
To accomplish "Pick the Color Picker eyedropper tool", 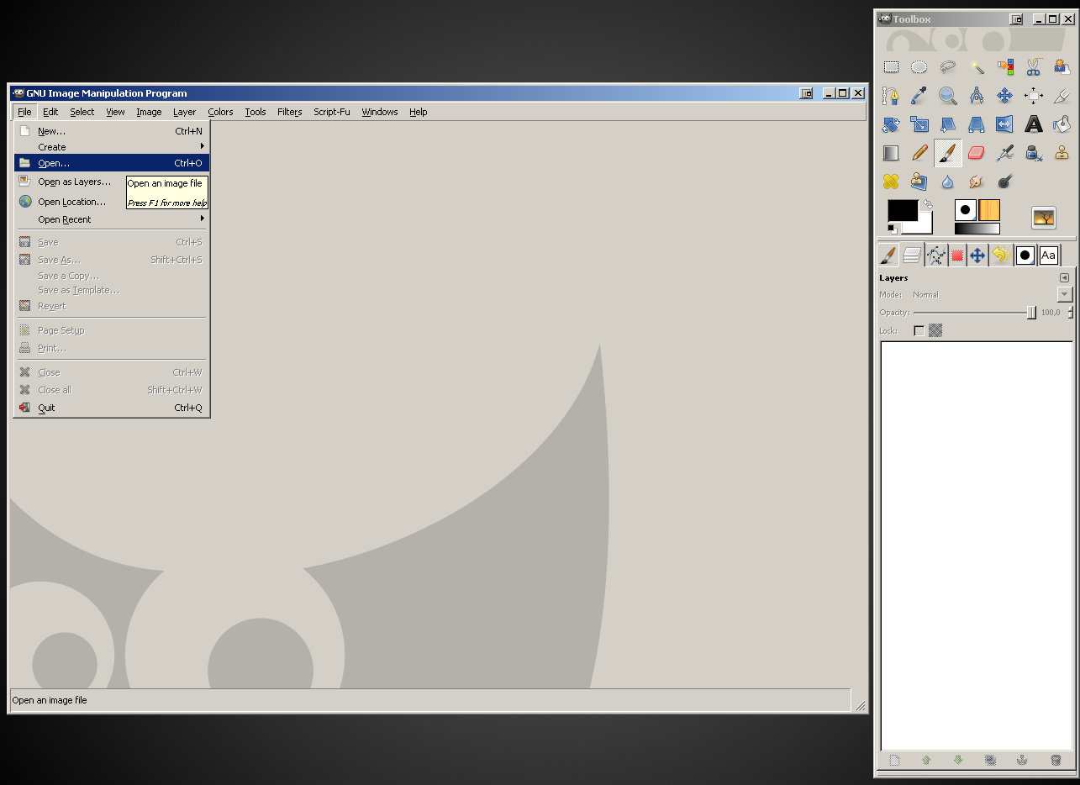I will point(919,97).
